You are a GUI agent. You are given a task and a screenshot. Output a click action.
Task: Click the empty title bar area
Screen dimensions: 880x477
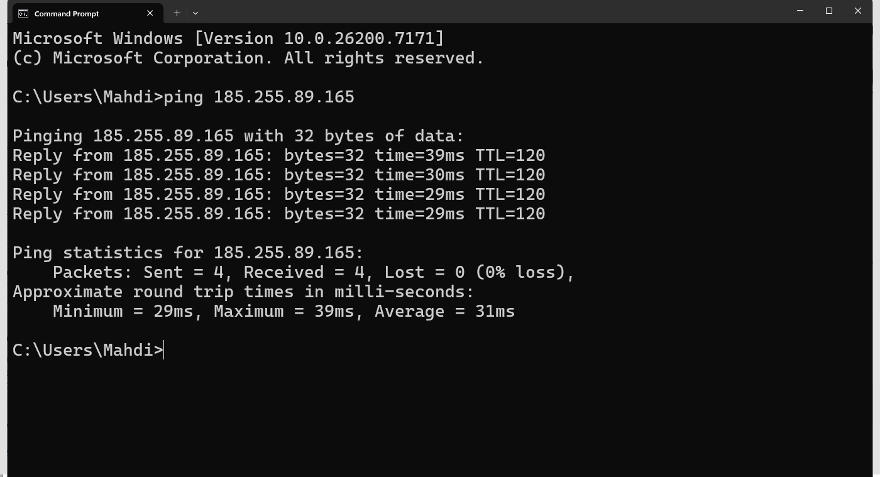(x=490, y=11)
